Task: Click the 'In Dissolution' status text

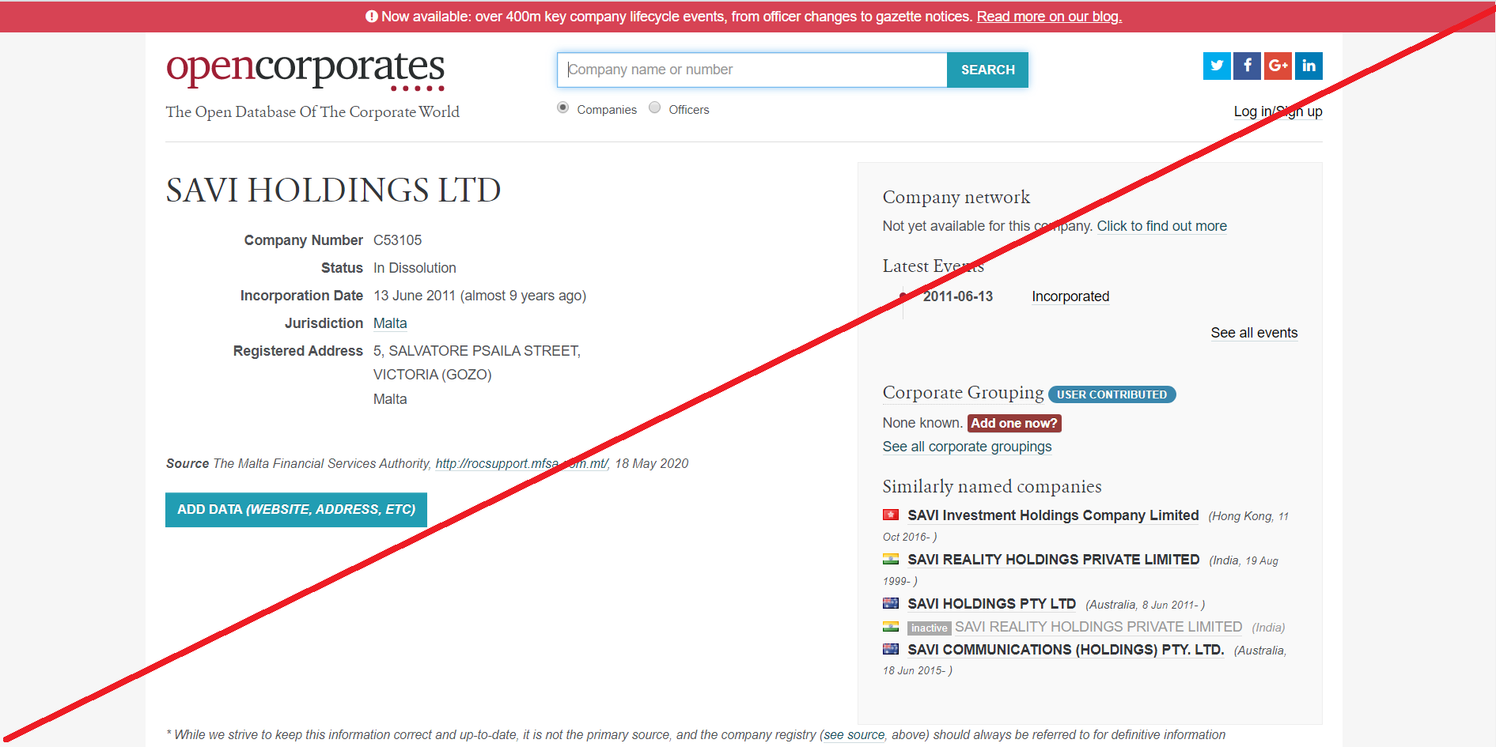Action: 415,268
